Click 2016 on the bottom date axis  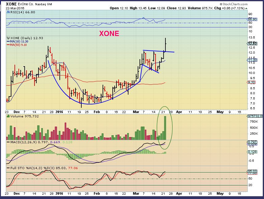coord(59,194)
